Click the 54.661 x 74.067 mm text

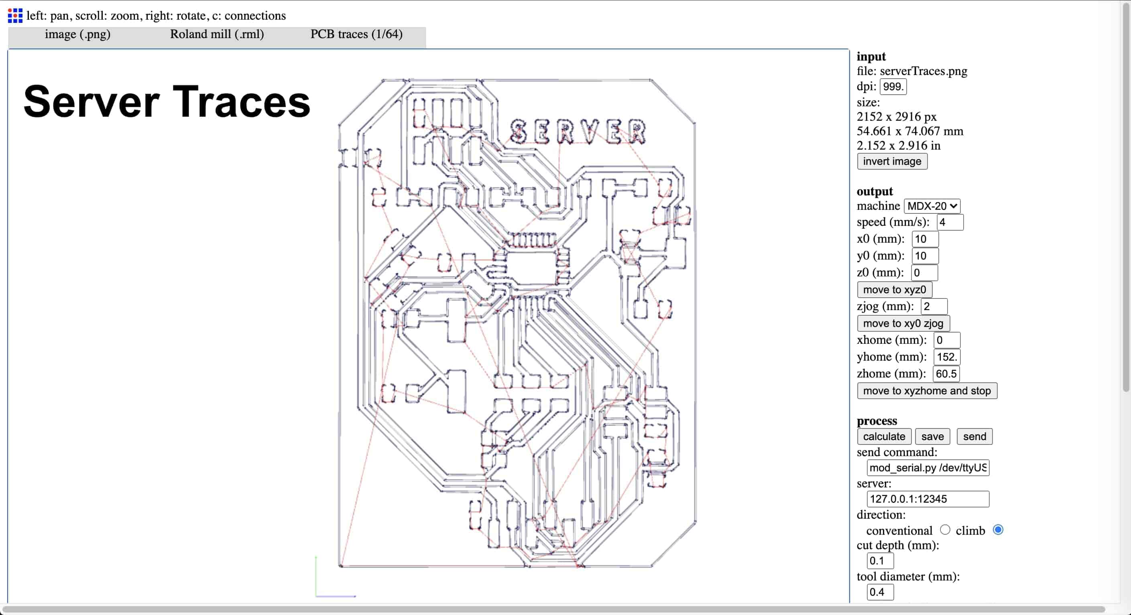(910, 131)
